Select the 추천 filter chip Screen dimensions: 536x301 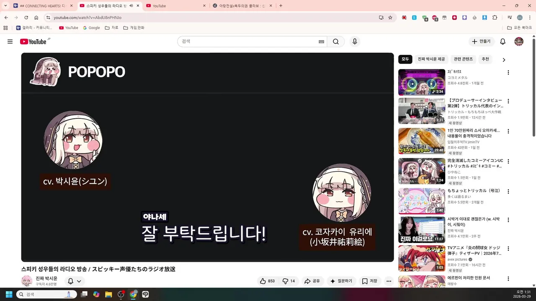pyautogui.click(x=485, y=59)
